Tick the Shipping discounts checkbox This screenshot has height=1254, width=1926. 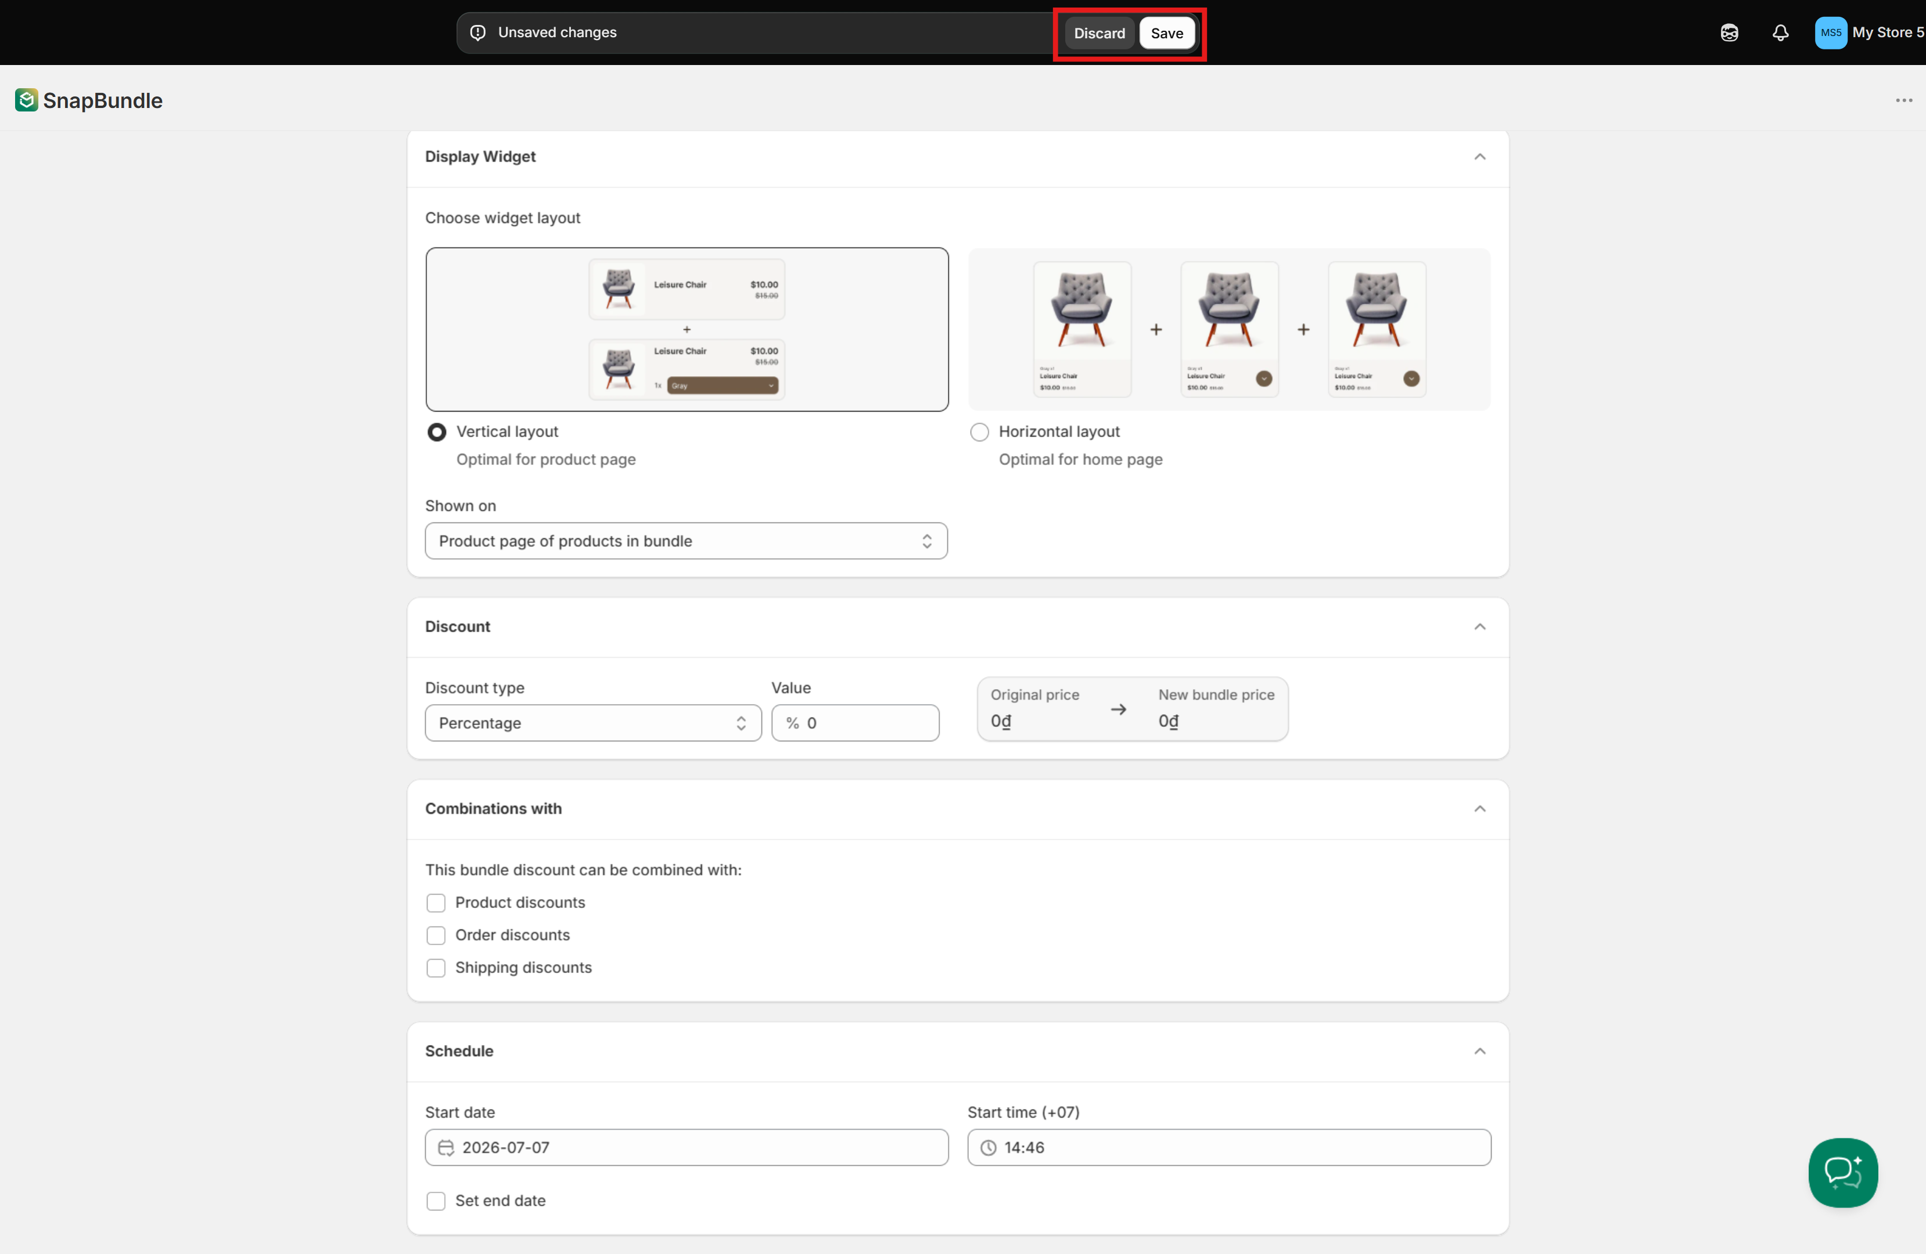coord(436,968)
